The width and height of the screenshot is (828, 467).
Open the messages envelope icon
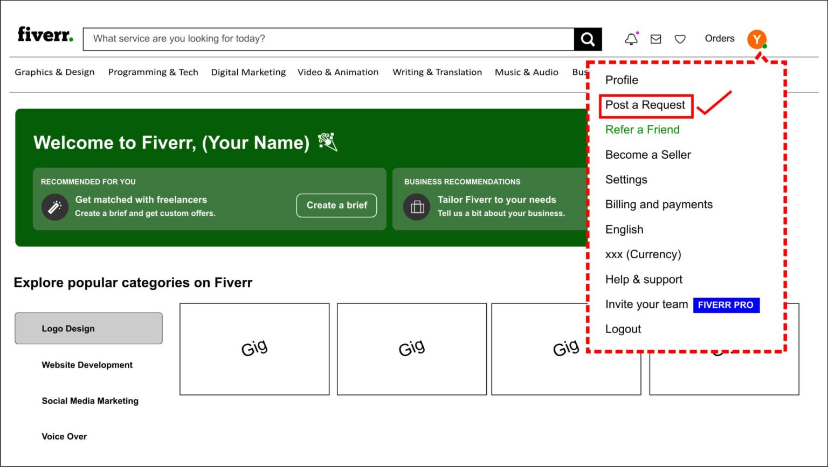655,39
